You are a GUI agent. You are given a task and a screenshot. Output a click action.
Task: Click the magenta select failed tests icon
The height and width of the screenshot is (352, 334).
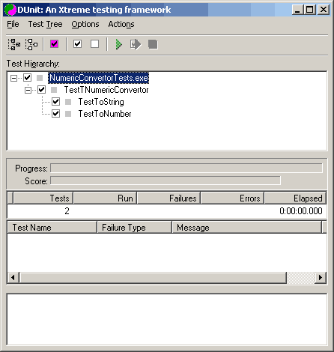point(54,44)
